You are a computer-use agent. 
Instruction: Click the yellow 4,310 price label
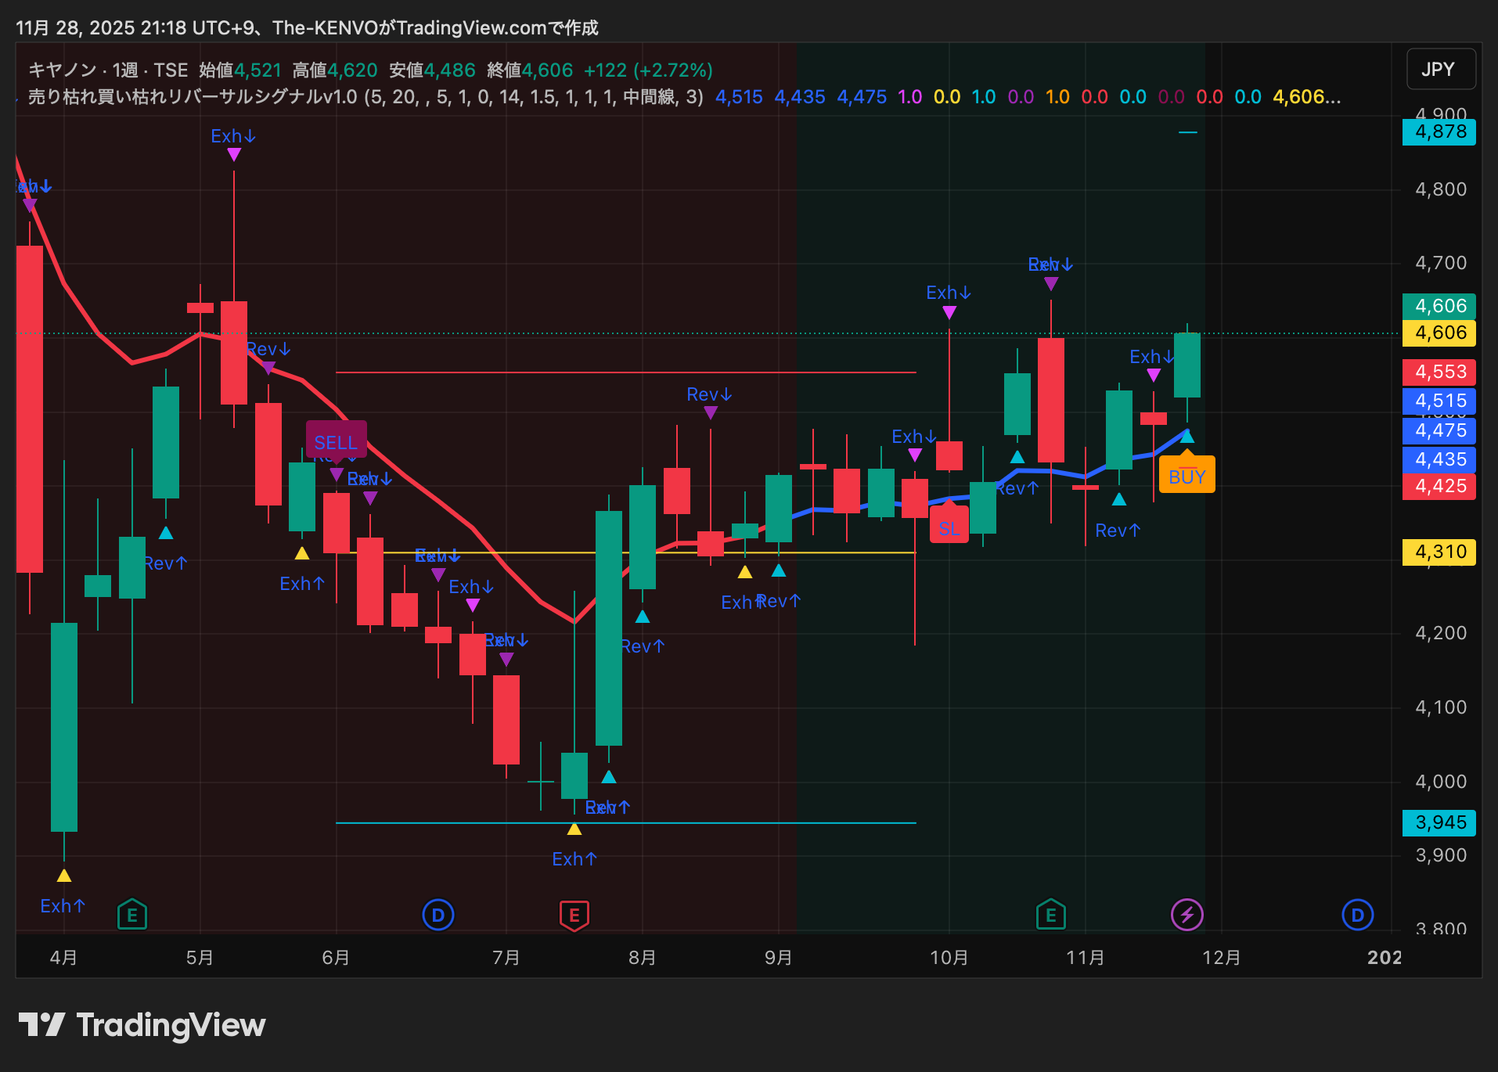click(x=1440, y=552)
